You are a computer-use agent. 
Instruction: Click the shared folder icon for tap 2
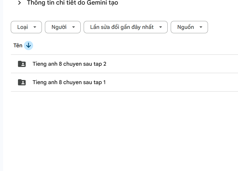[22, 64]
